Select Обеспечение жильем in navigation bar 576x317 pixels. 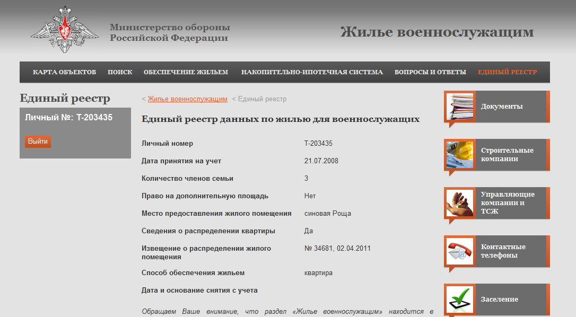[186, 72]
